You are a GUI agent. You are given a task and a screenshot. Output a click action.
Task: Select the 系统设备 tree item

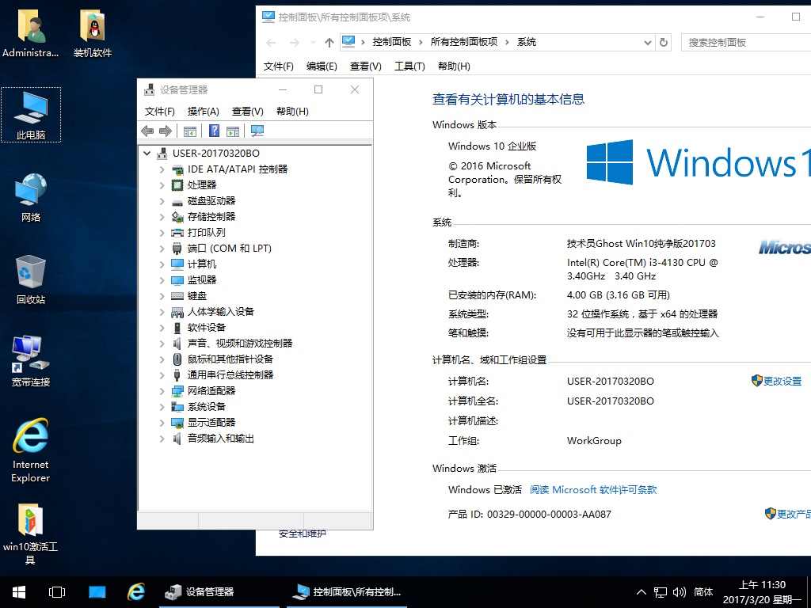click(x=207, y=407)
